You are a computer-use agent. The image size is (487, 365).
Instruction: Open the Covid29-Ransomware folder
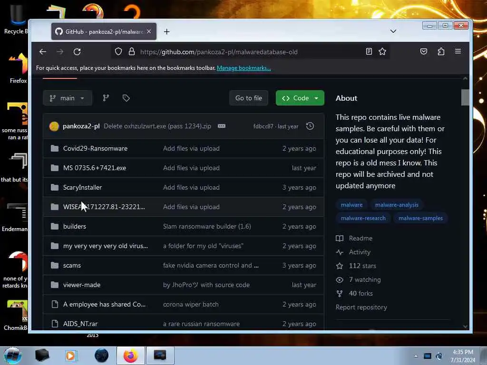point(95,148)
